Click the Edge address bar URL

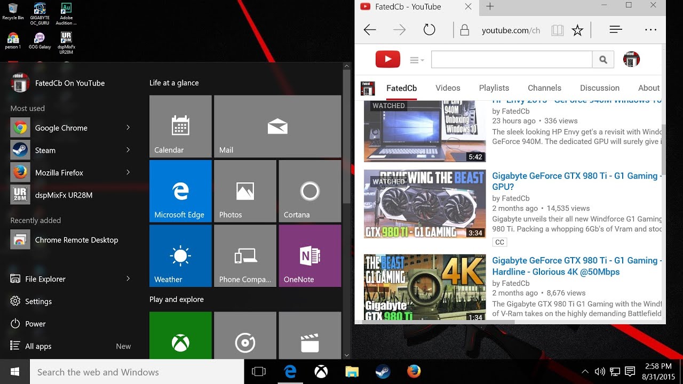click(x=511, y=30)
